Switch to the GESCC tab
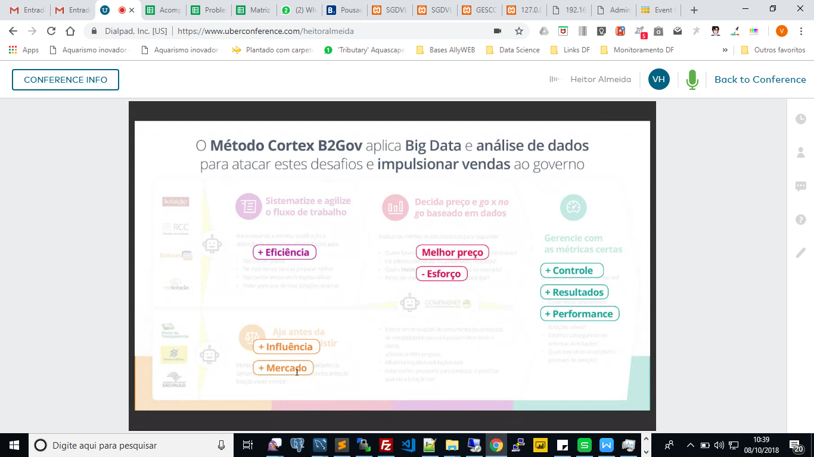Screen dimensions: 814x457 coord(480,10)
